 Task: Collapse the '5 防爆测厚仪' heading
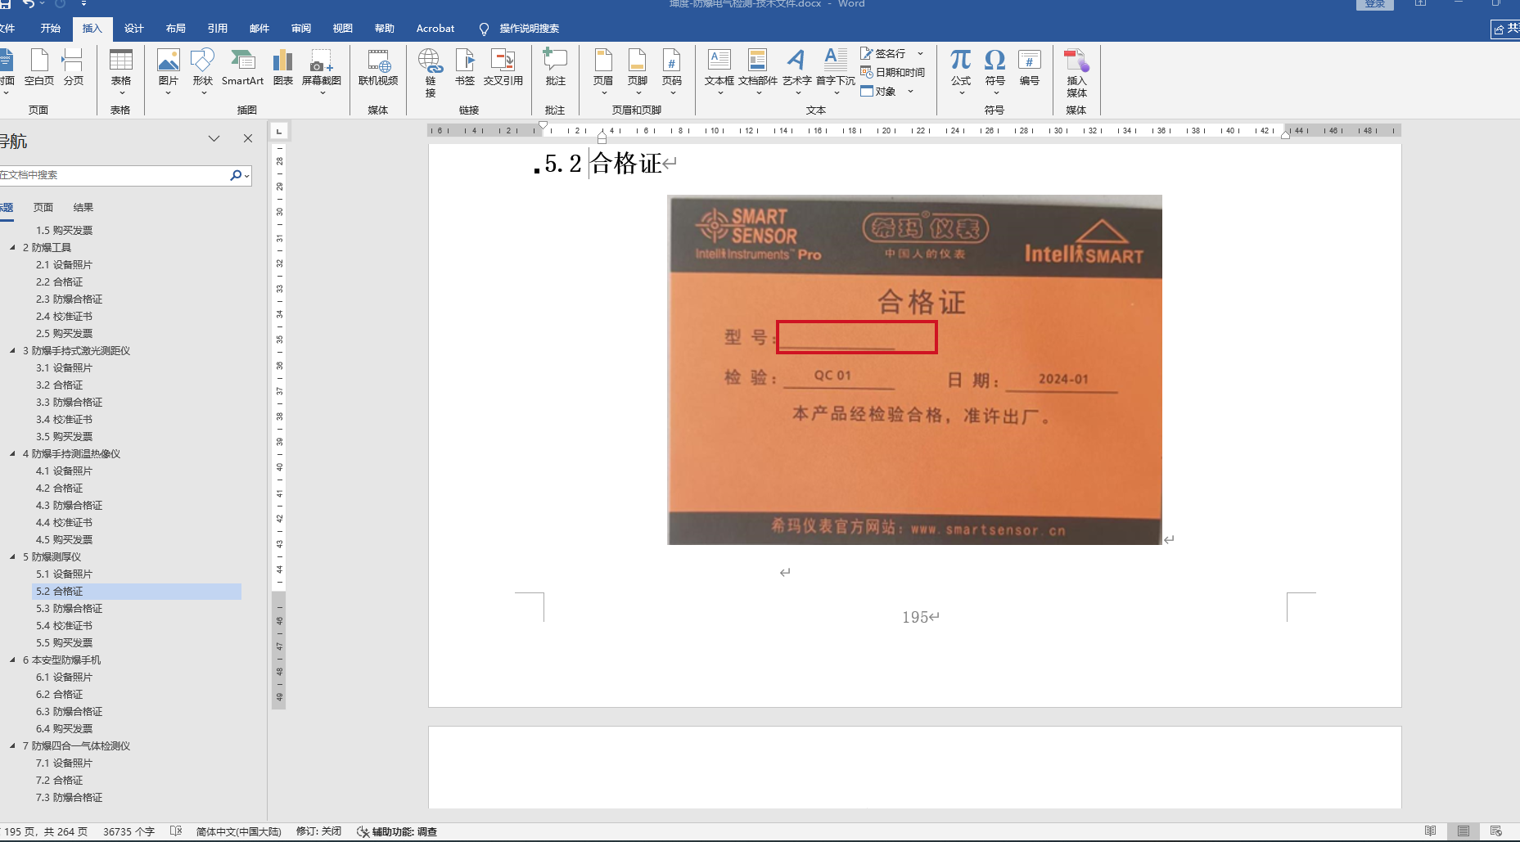[x=12, y=556]
